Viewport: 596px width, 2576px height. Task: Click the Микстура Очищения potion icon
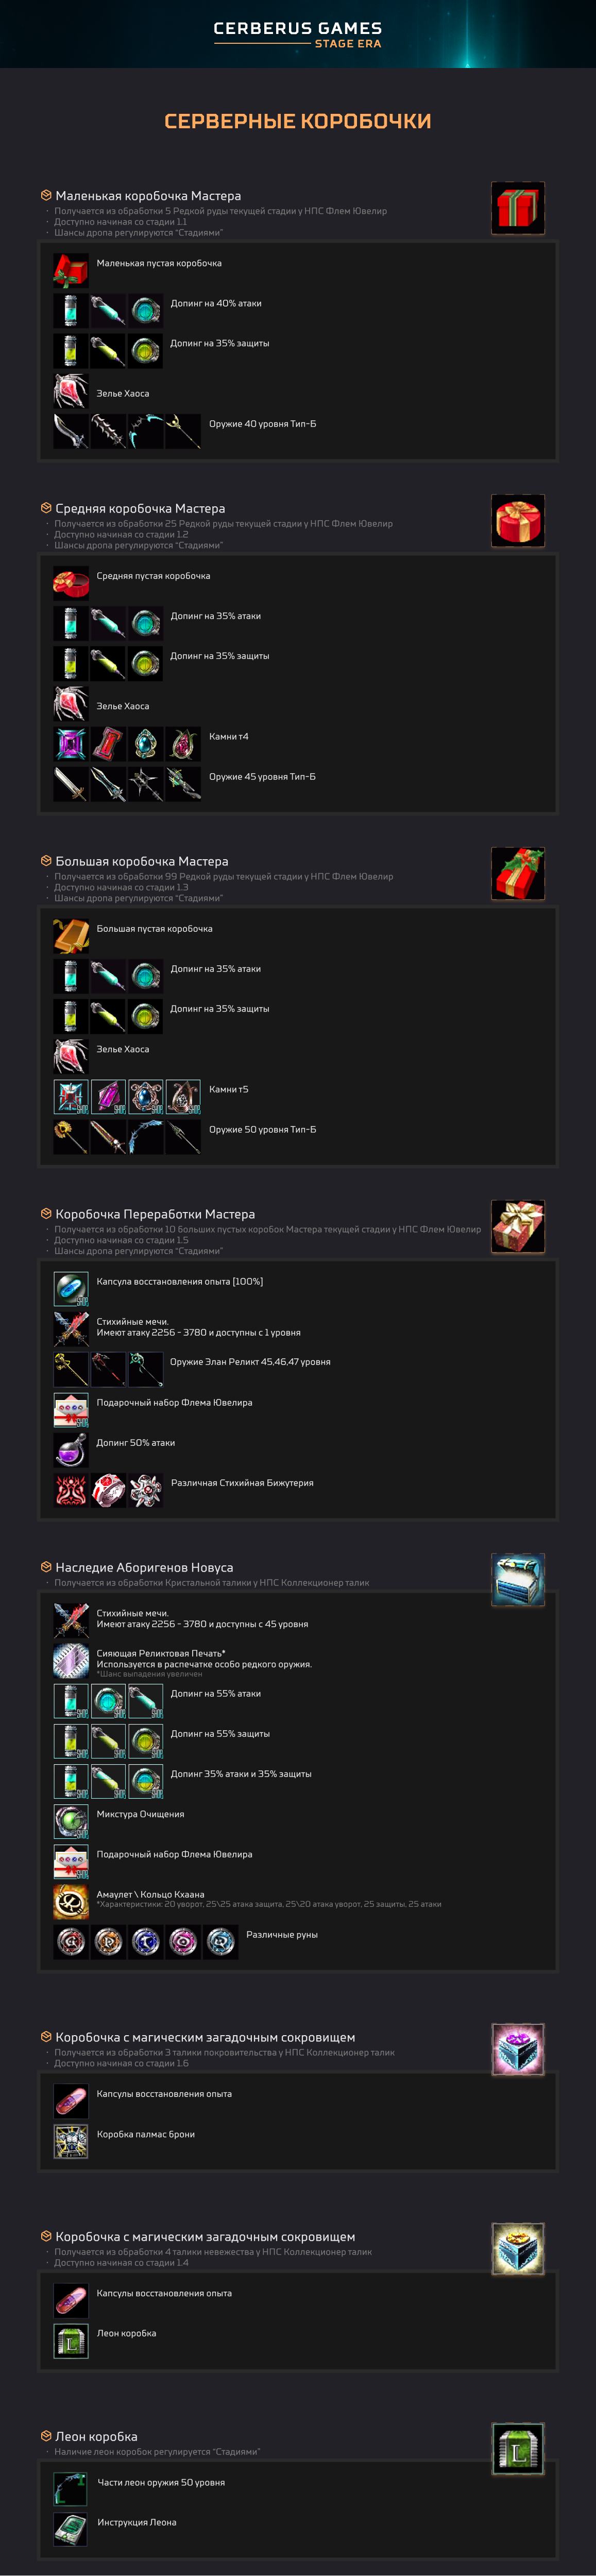point(71,1821)
